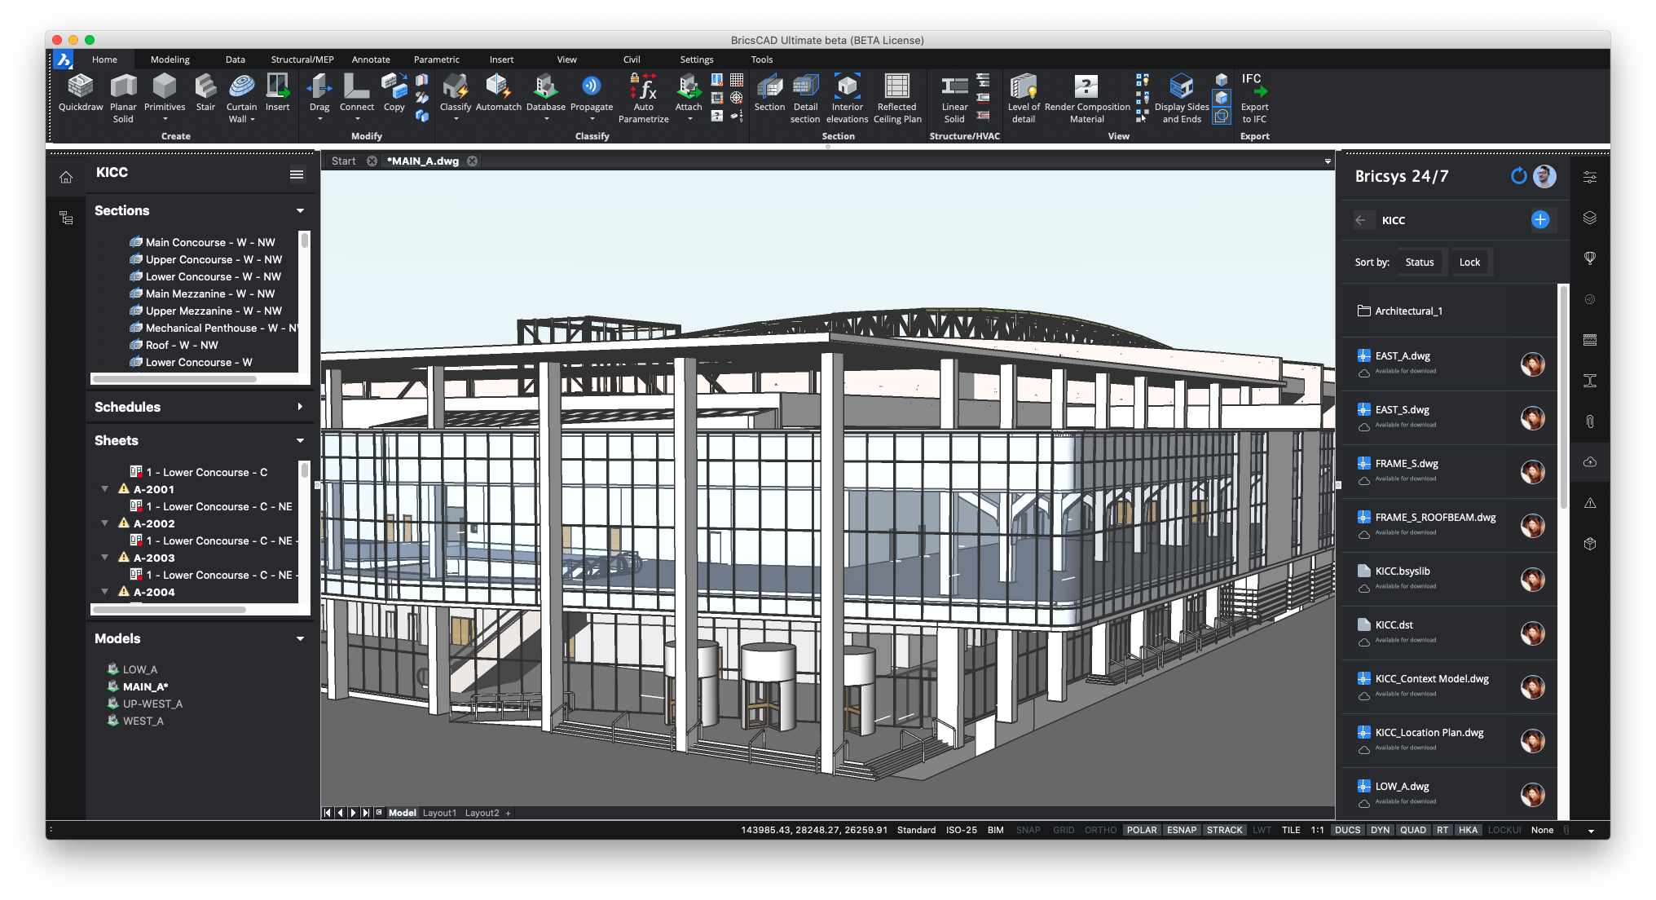This screenshot has width=1656, height=900.
Task: Click the Insert tool icon
Action: [x=277, y=94]
